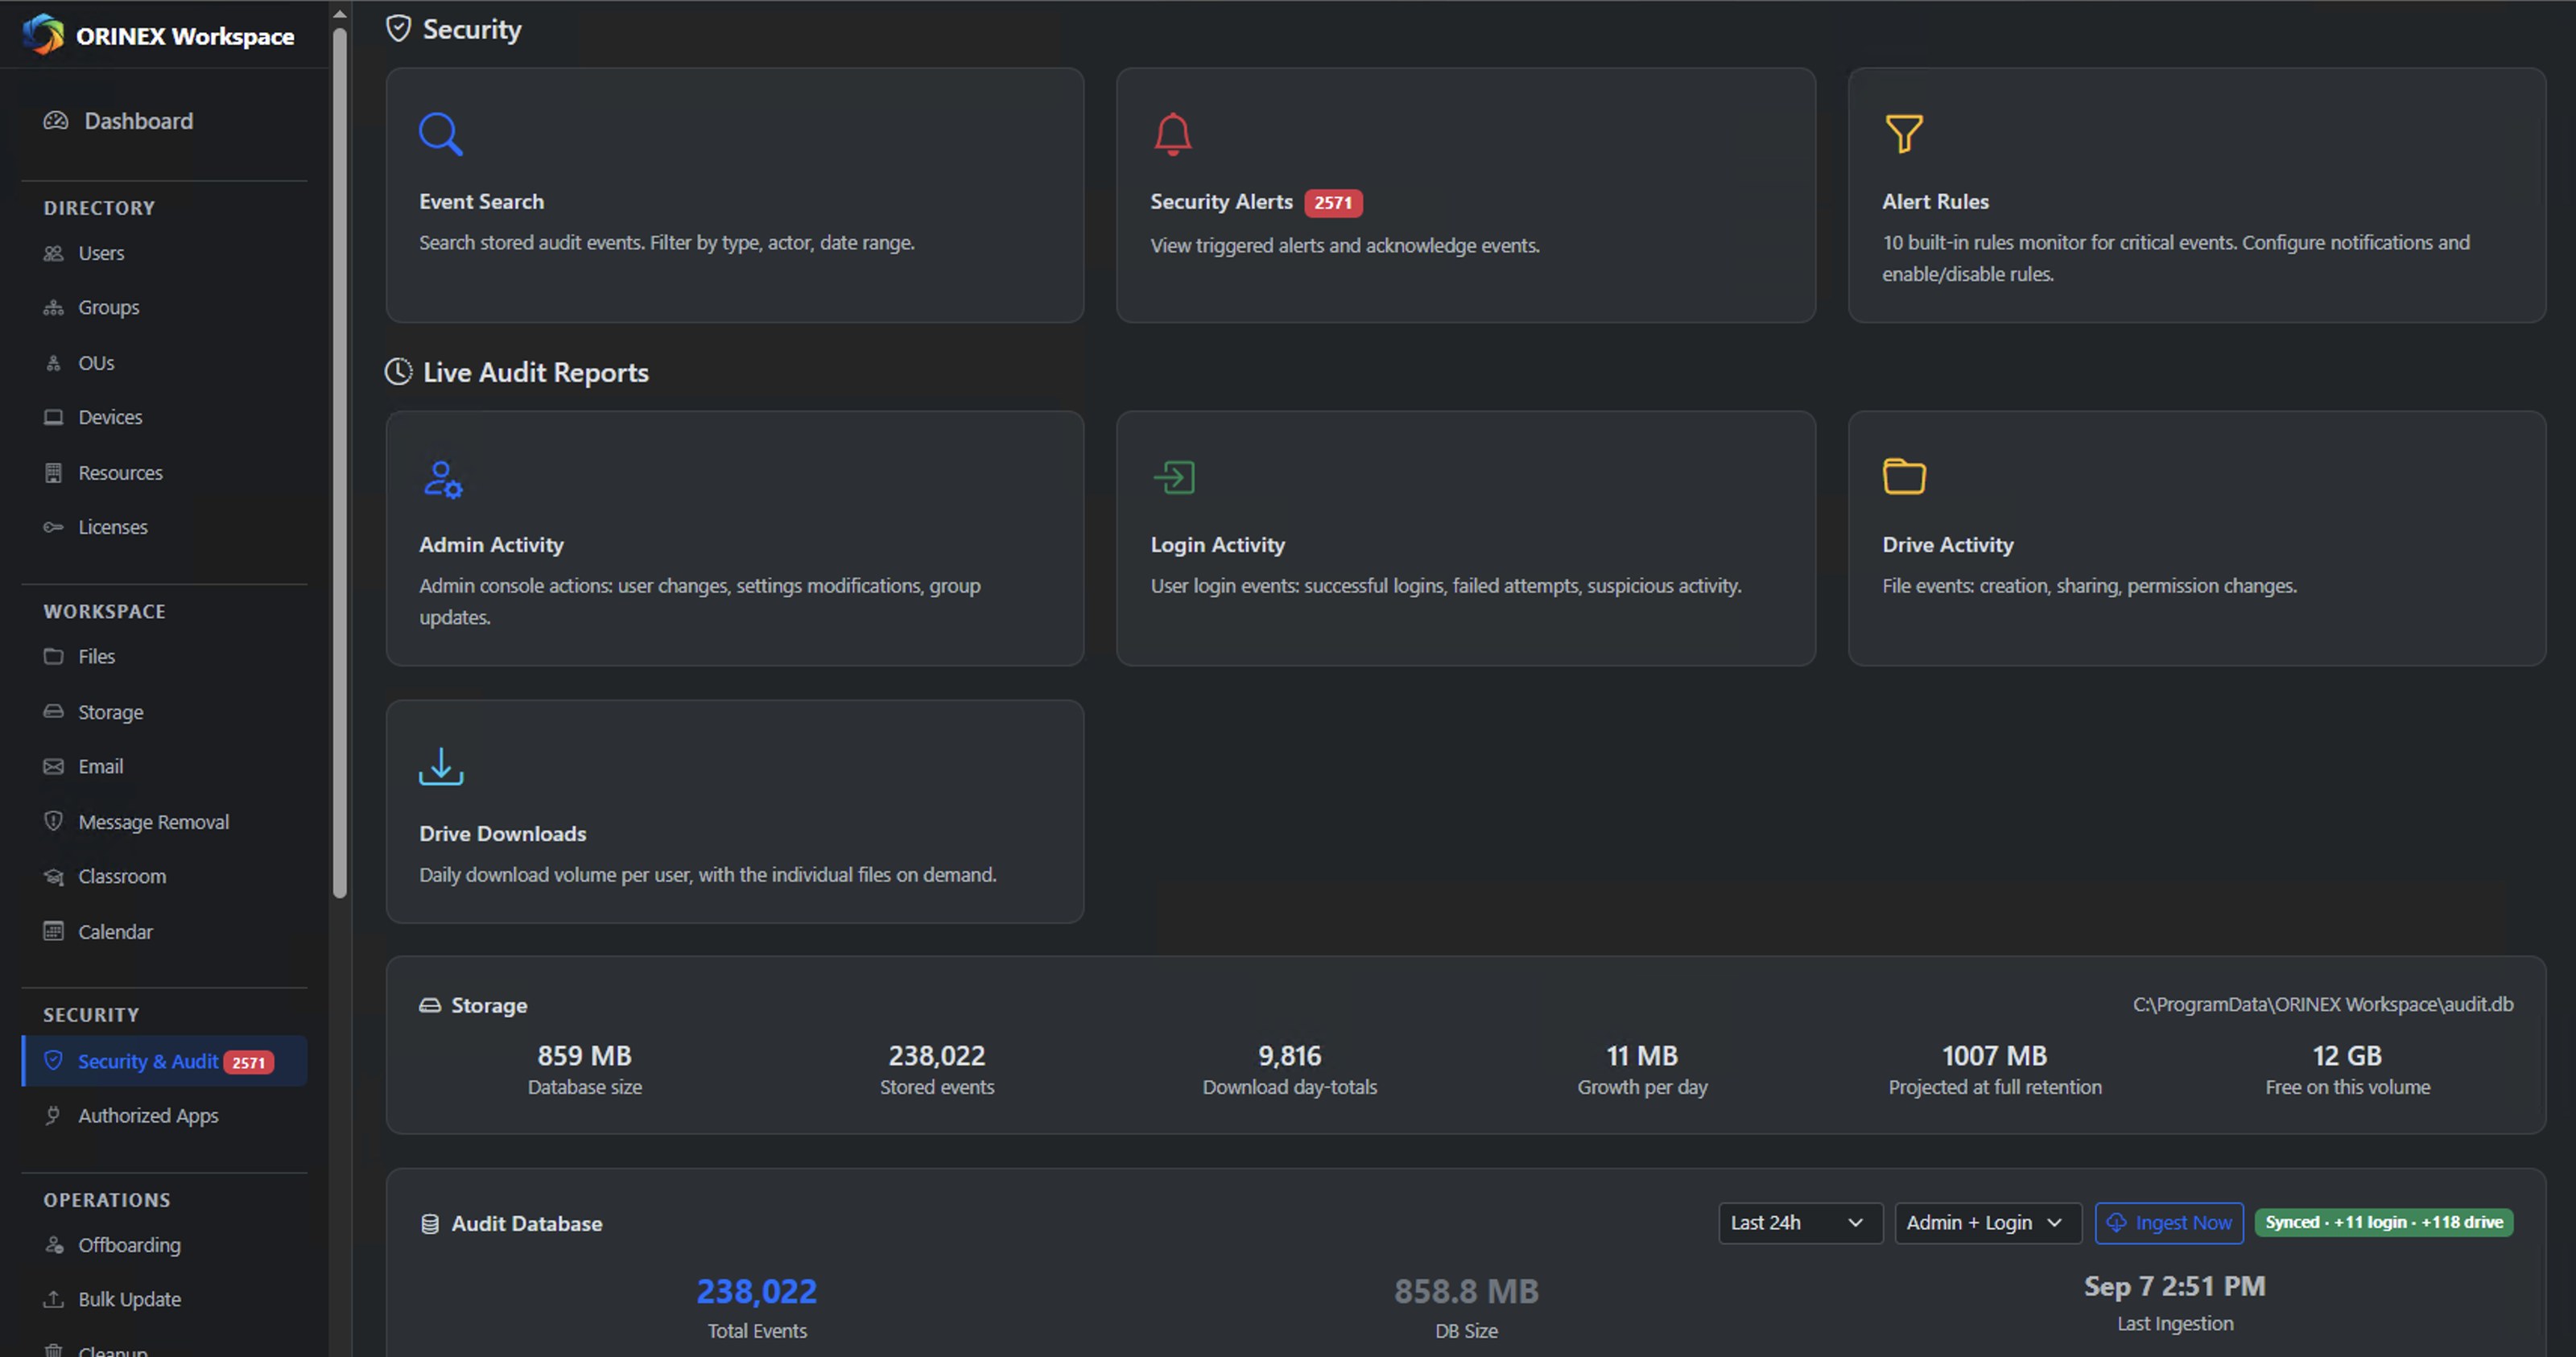Click the Security Alerts bell icon
2576x1357 pixels.
[x=1173, y=134]
